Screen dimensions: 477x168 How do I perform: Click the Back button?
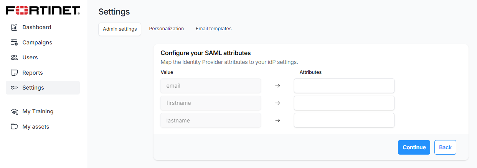pyautogui.click(x=445, y=147)
